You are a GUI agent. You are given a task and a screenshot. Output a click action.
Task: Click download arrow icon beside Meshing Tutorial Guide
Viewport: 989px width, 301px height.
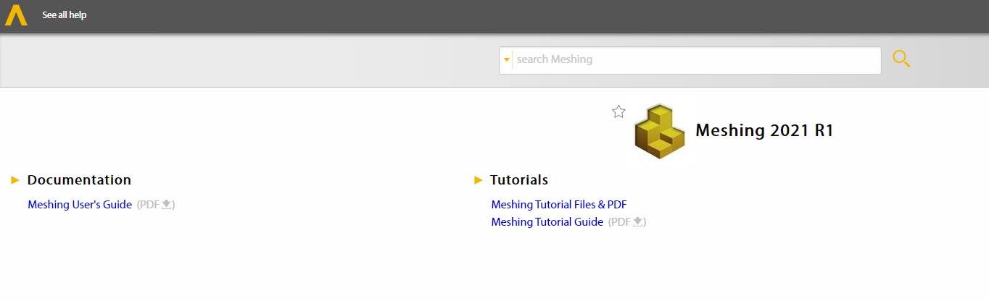point(637,222)
